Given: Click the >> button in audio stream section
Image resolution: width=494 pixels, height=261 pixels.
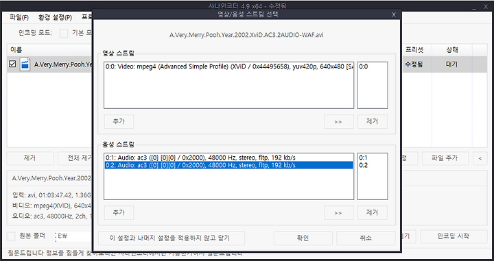Looking at the screenshot, I should click(x=338, y=213).
